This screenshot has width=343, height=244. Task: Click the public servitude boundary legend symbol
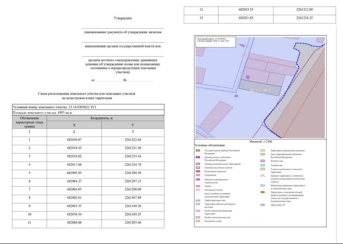tap(263, 175)
